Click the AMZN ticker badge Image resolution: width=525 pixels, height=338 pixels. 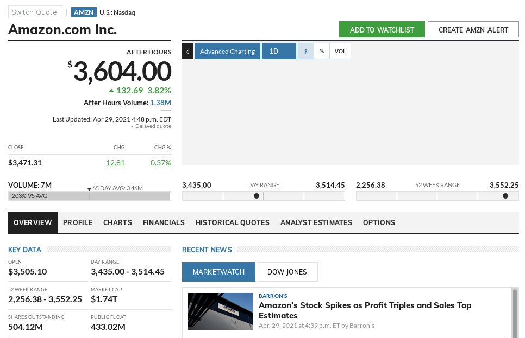tap(84, 12)
